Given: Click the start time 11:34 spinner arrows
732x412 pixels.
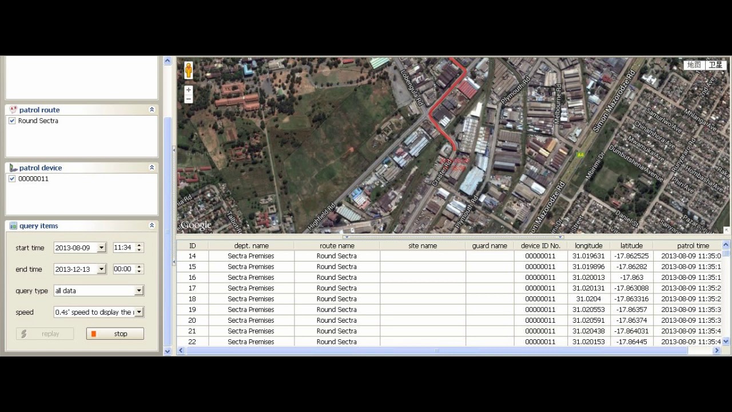Looking at the screenshot, I should 139,248.
